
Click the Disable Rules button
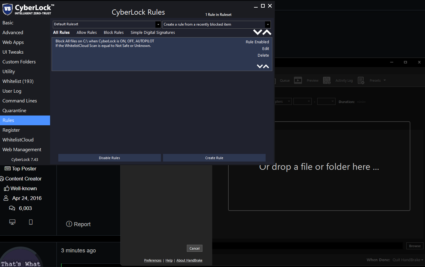(x=110, y=158)
